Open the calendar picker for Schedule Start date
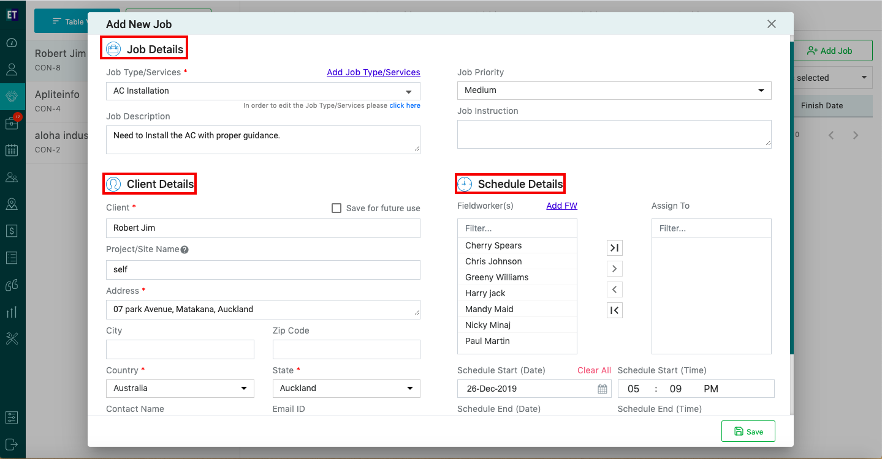Viewport: 882px width, 459px height. click(x=603, y=389)
